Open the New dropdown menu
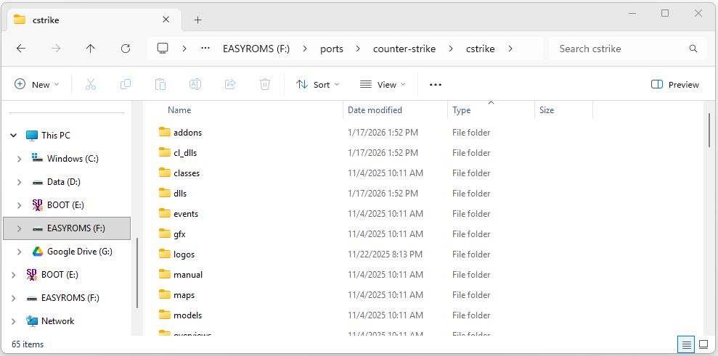 pos(36,85)
